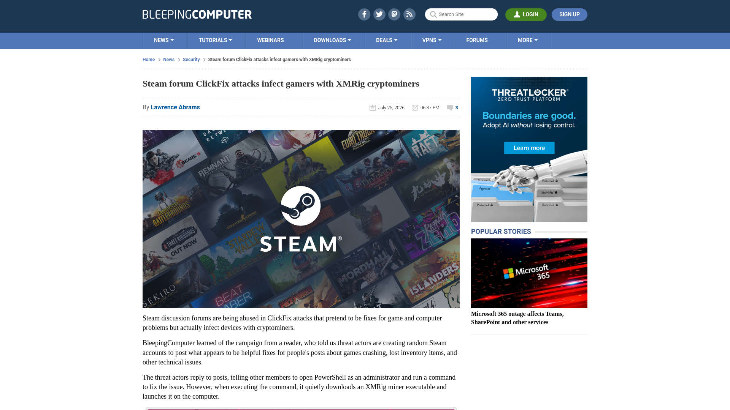Click Learn more in ThreatLocker ad
The height and width of the screenshot is (410, 730).
[529, 148]
